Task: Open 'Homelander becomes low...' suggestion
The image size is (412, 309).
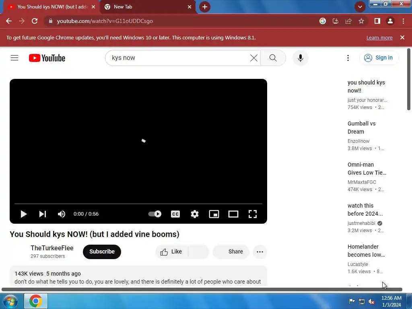Action: coord(366,251)
